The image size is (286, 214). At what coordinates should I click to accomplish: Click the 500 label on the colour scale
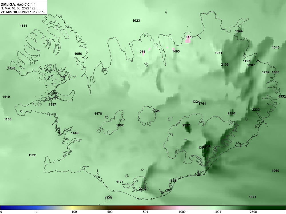(110, 212)
